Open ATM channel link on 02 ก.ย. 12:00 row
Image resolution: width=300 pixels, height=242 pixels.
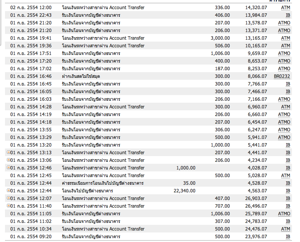[x=285, y=8]
